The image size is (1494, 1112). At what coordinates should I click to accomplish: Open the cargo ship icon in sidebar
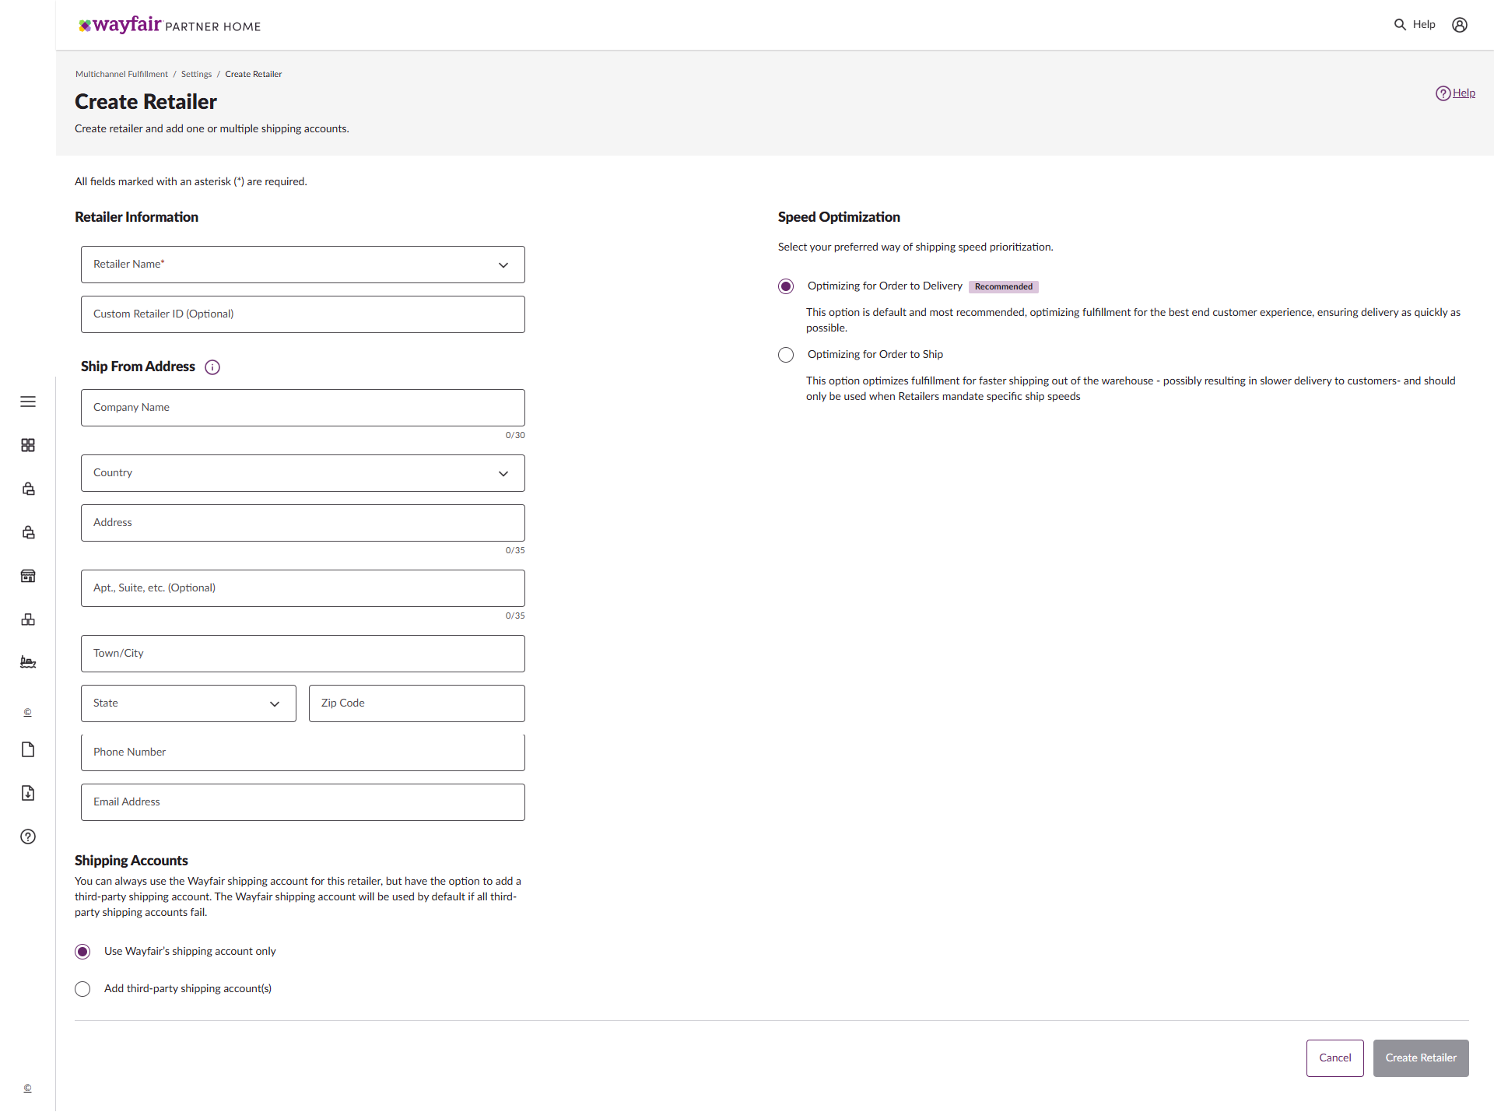[x=28, y=662]
